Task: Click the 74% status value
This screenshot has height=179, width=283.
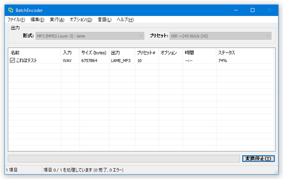Action: coord(223,60)
